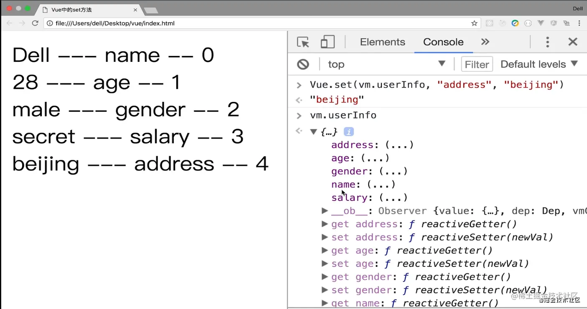Image resolution: width=587 pixels, height=309 pixels.
Task: Open the React Developer Tools extension icon
Action: coord(489,23)
